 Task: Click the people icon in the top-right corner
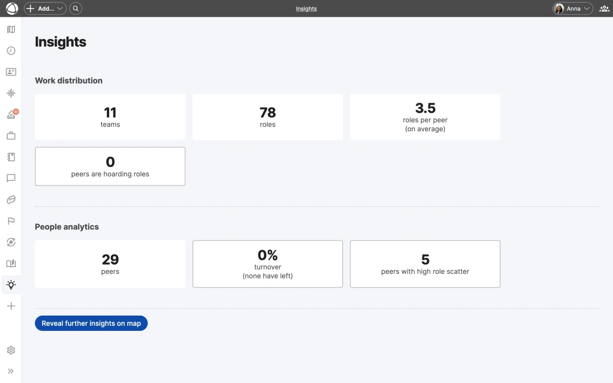pos(604,8)
